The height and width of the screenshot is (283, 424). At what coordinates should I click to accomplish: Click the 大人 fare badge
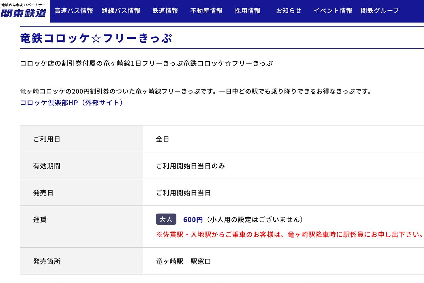pos(166,219)
